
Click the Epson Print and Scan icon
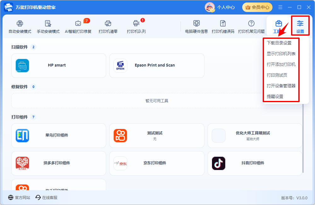(120, 66)
